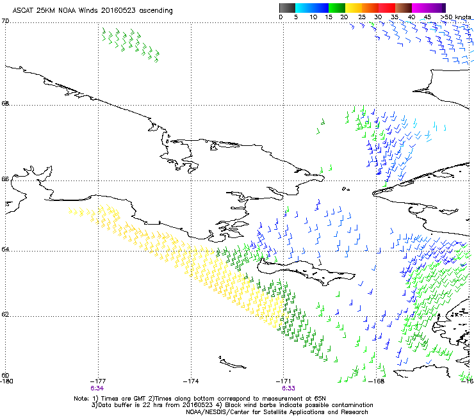Select the latitude label '68'

(5, 103)
